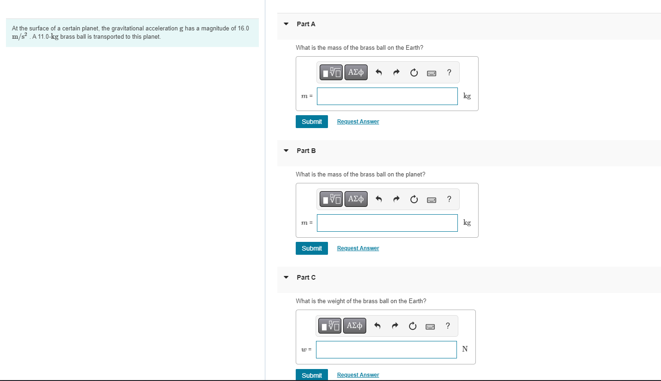Viewport: 661px width, 381px height.
Task: Click the help question mark in Part C
Action: (448, 326)
